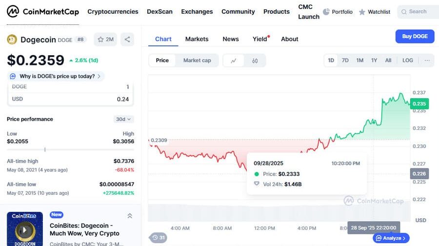Click the gray 0.226 axis price label

point(419,174)
